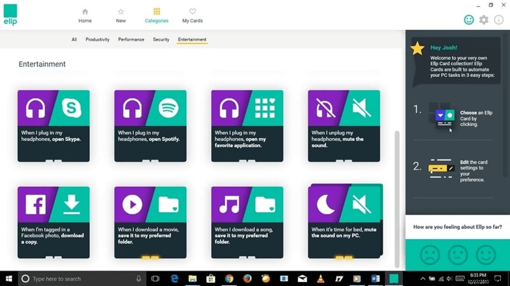Open Microsoft Edge from the taskbar
510x286 pixels.
pos(174,278)
